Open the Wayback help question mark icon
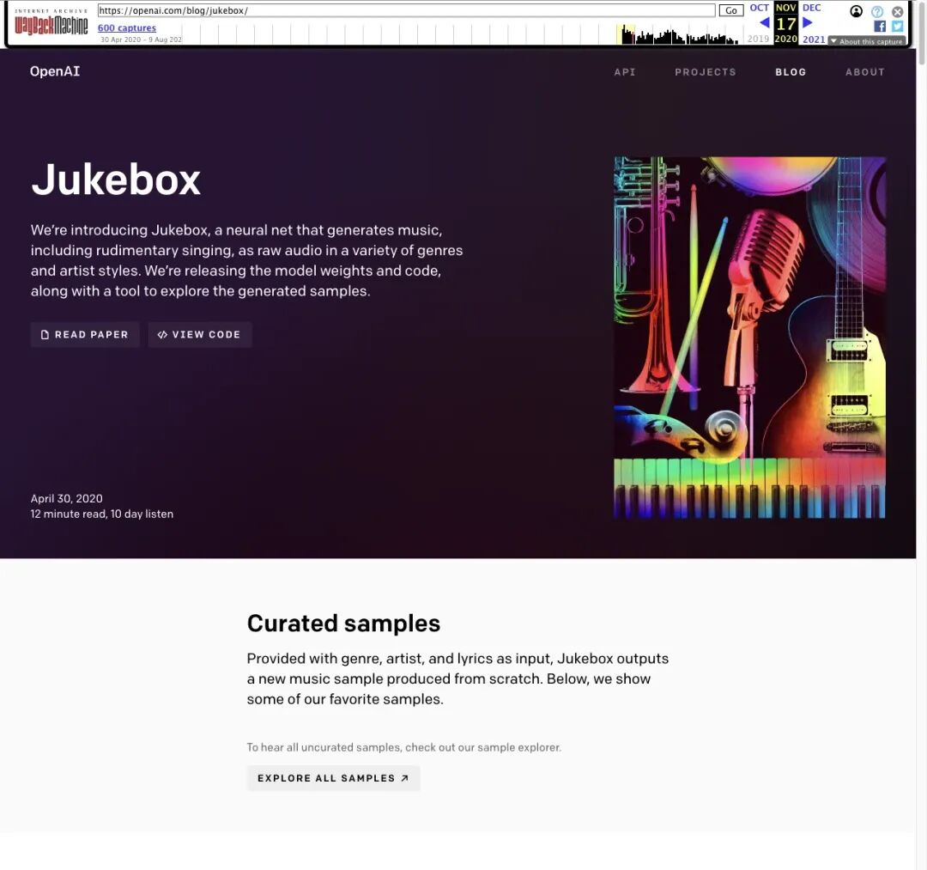 pyautogui.click(x=876, y=12)
